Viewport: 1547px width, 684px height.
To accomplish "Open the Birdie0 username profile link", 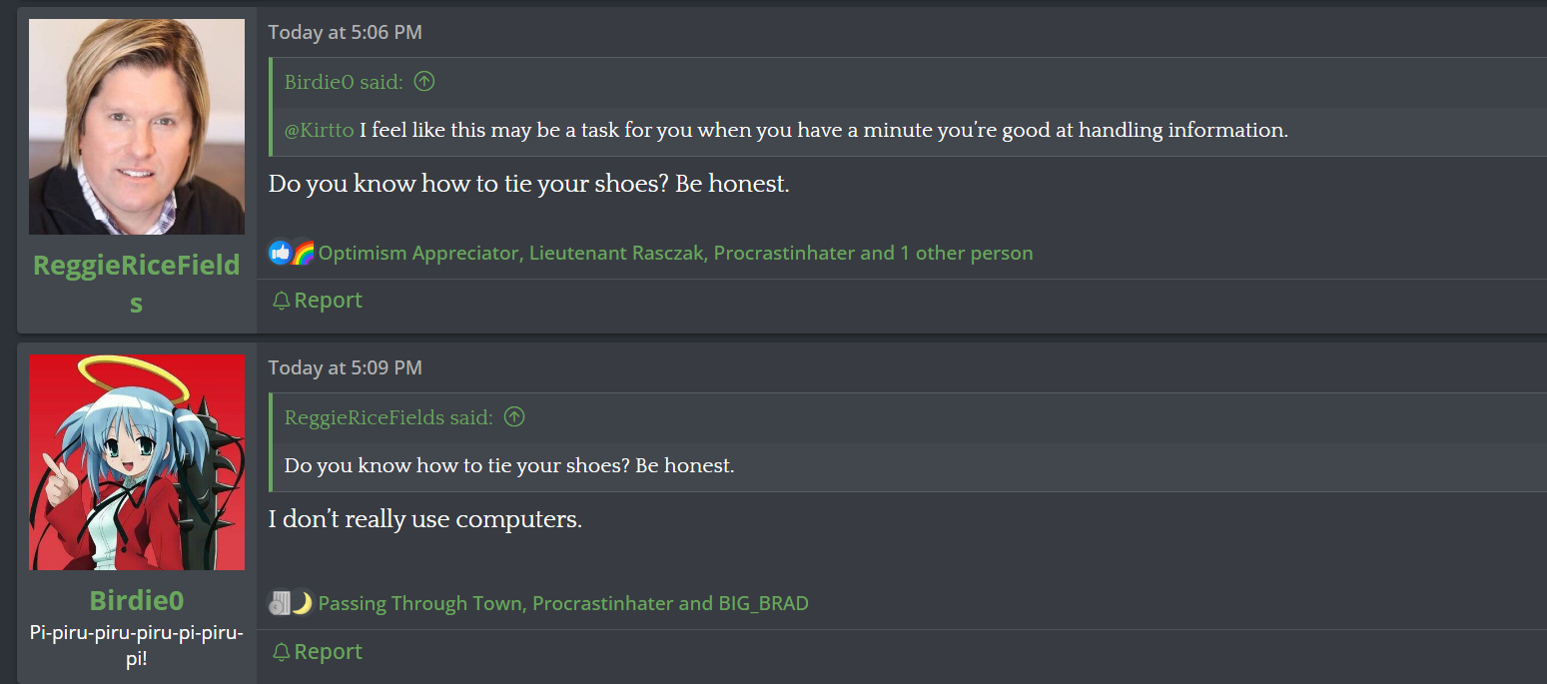I will tap(137, 600).
